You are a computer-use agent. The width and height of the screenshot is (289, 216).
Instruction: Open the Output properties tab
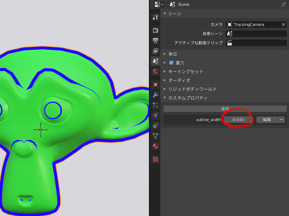click(x=156, y=41)
